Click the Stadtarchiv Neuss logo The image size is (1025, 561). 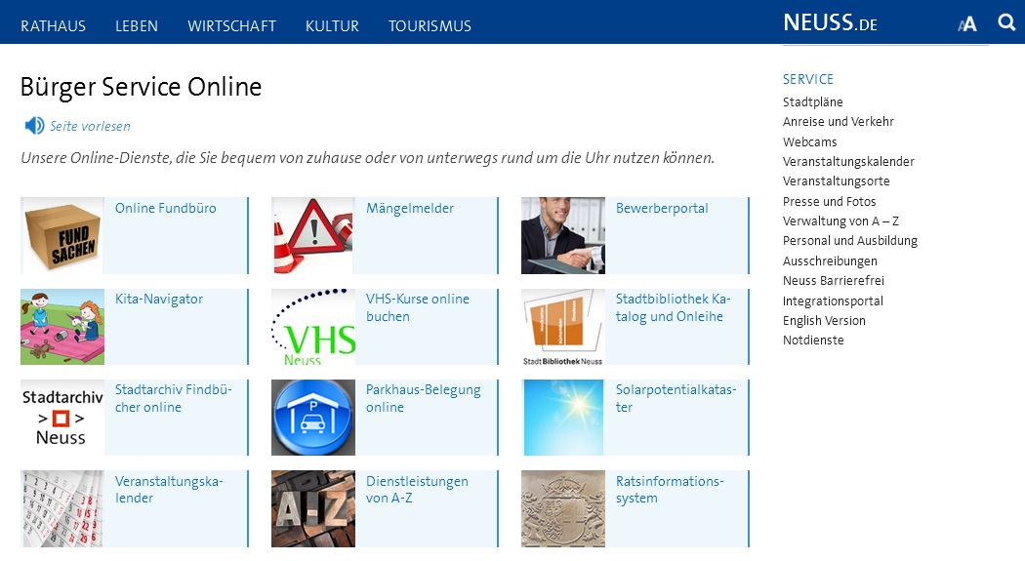point(61,418)
